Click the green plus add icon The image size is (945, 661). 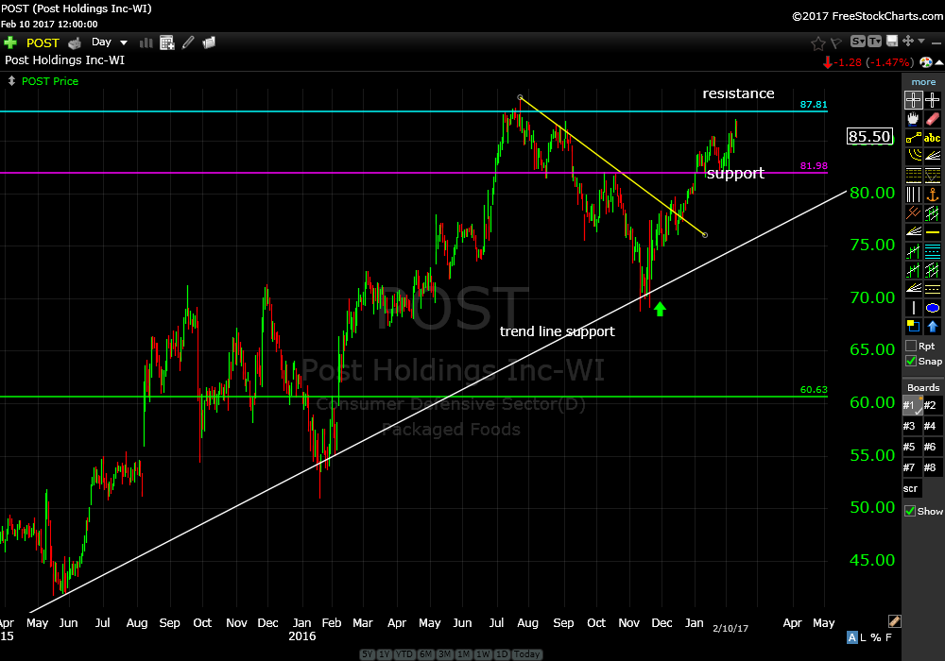[x=10, y=42]
